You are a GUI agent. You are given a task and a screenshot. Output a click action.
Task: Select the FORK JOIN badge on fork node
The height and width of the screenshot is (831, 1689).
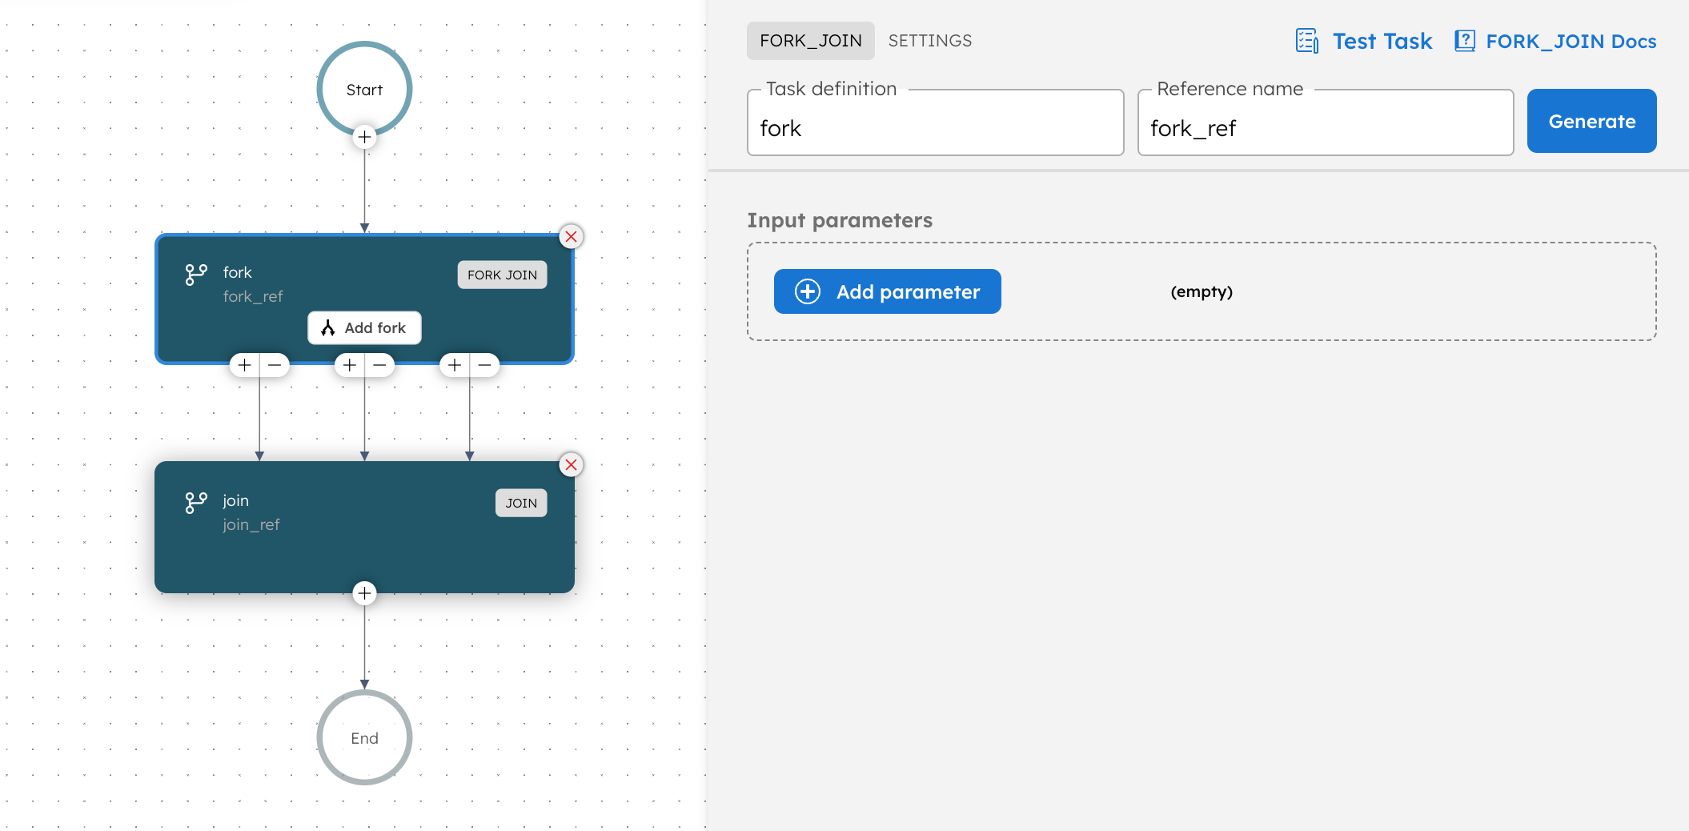coord(502,275)
